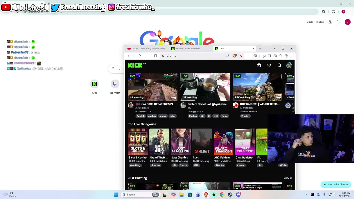The width and height of the screenshot is (354, 199).
Task: Open Google Labs flask icon
Action: tap(330, 22)
